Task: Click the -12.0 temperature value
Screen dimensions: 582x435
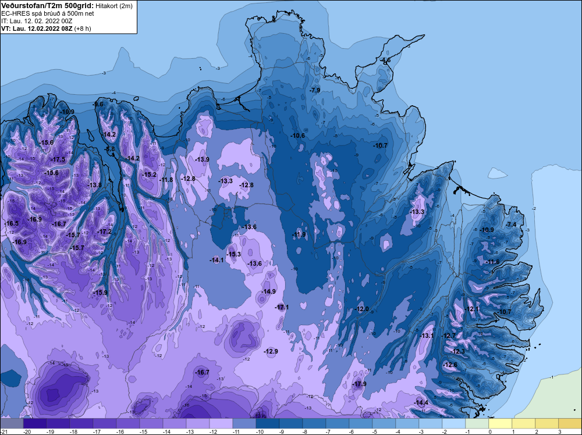Action: (362, 309)
